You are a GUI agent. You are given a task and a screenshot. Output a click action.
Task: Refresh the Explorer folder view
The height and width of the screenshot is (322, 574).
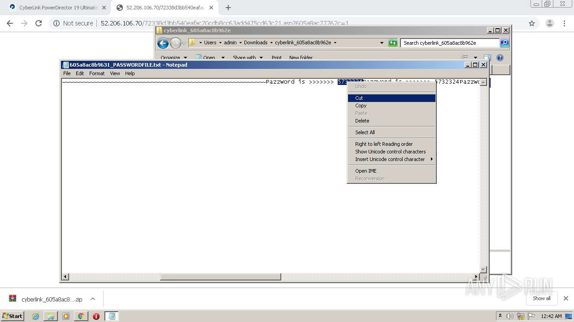(x=393, y=43)
